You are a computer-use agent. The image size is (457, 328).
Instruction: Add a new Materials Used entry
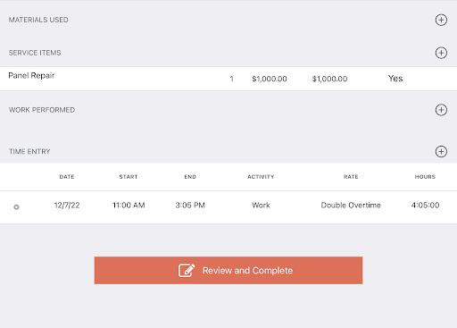[441, 20]
